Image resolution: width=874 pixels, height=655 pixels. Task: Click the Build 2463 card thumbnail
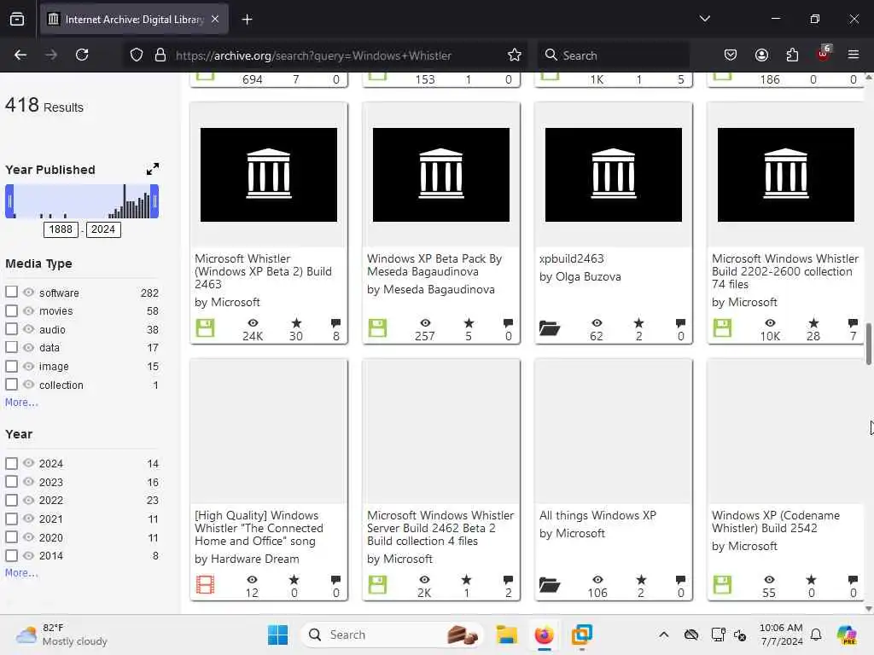click(269, 175)
